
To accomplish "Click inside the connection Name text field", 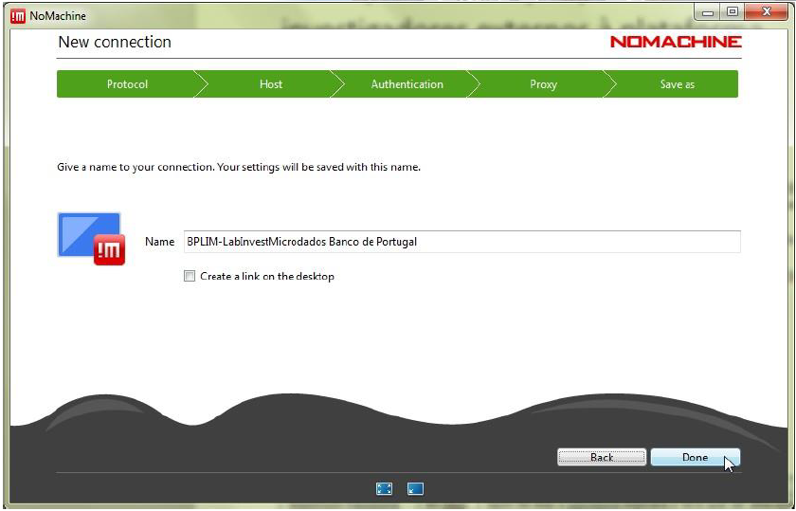I will pyautogui.click(x=461, y=242).
